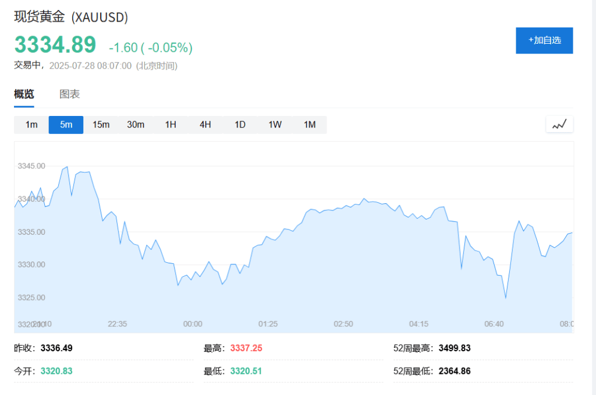
Task: Switch to the 概览 tab
Action: click(24, 94)
